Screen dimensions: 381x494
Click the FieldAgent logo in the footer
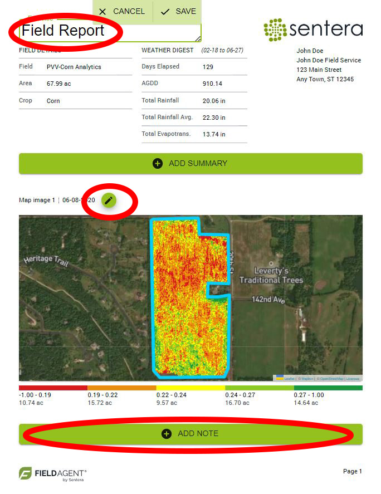[53, 474]
